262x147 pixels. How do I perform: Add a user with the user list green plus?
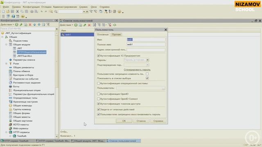(76, 25)
